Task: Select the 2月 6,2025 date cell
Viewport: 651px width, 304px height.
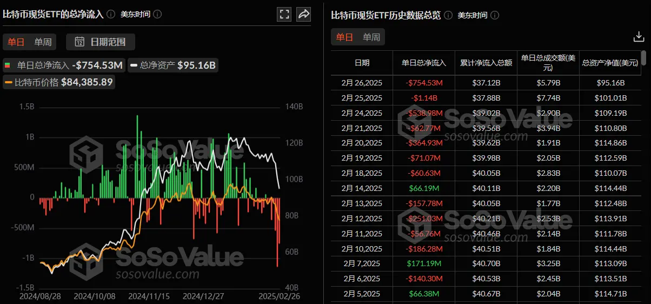Action: [362, 279]
